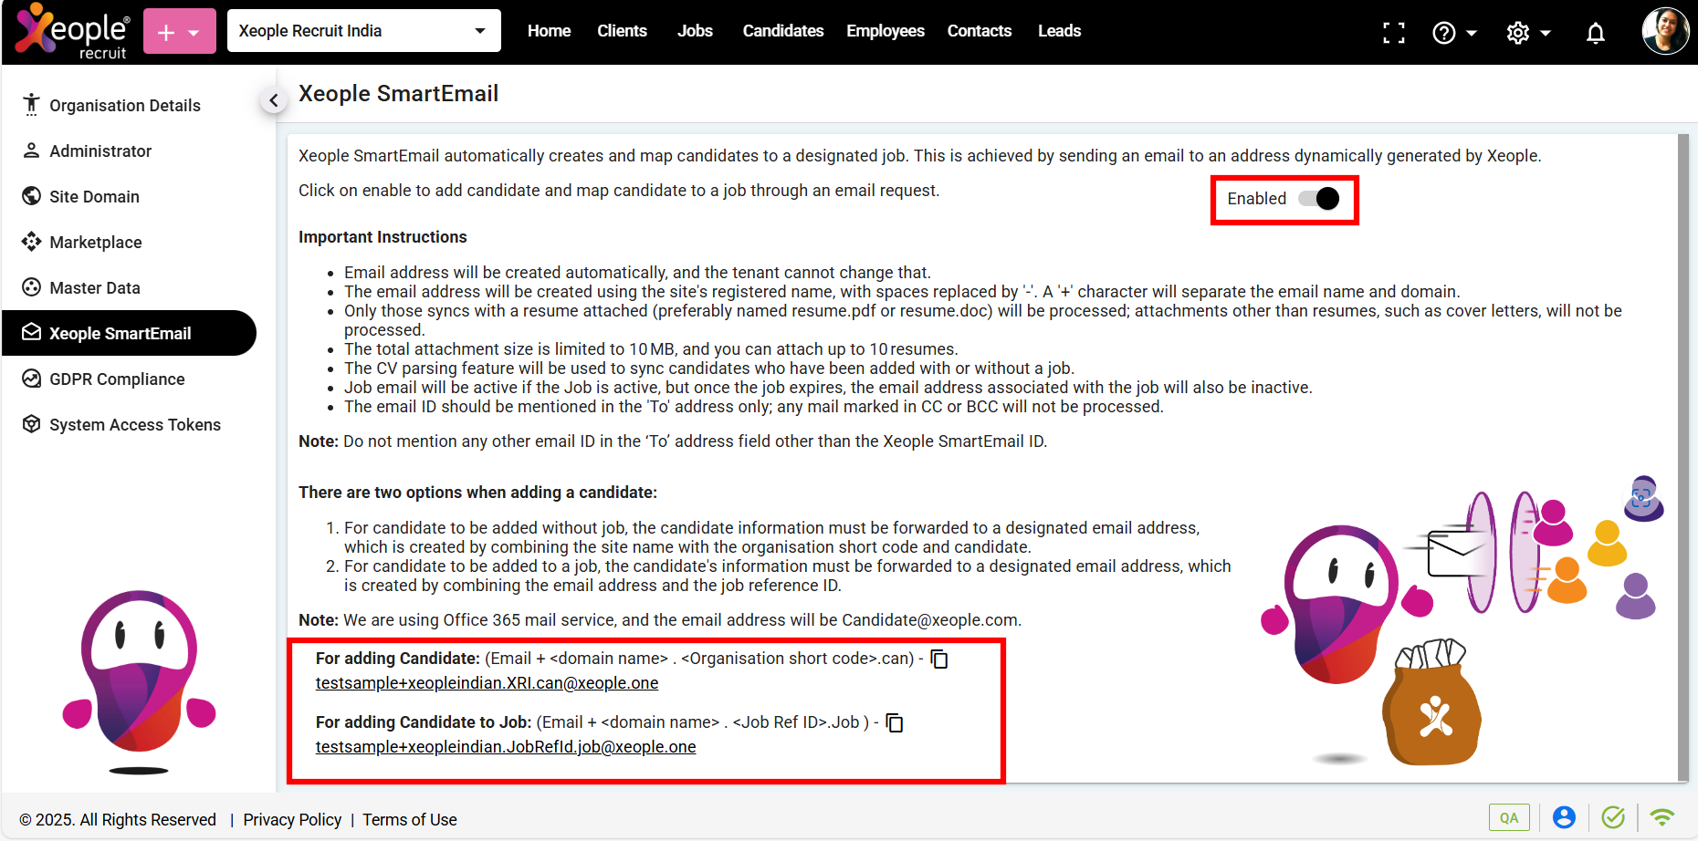Click the Organisation Details person icon
Image resolution: width=1698 pixels, height=841 pixels.
(x=32, y=105)
